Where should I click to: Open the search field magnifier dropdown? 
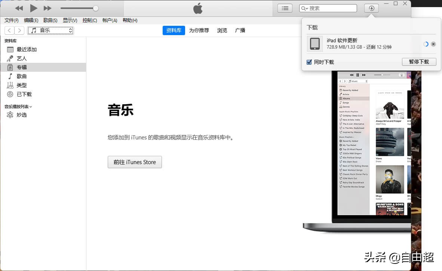click(304, 8)
